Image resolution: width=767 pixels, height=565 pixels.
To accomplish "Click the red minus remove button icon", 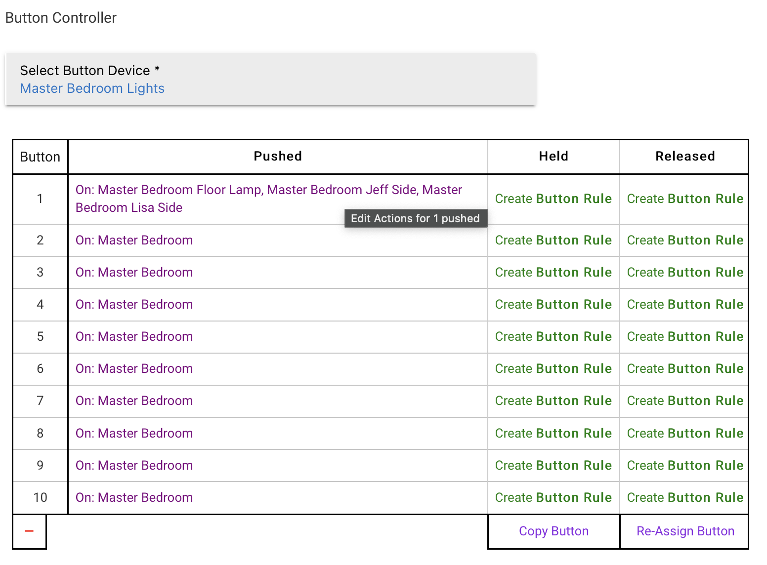I will tap(29, 531).
